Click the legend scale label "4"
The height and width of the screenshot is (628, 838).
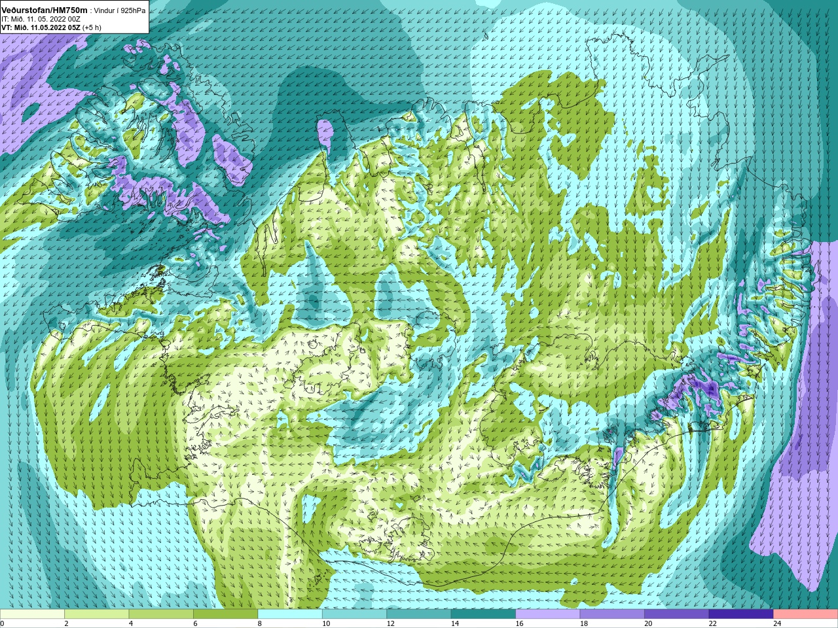[130, 624]
